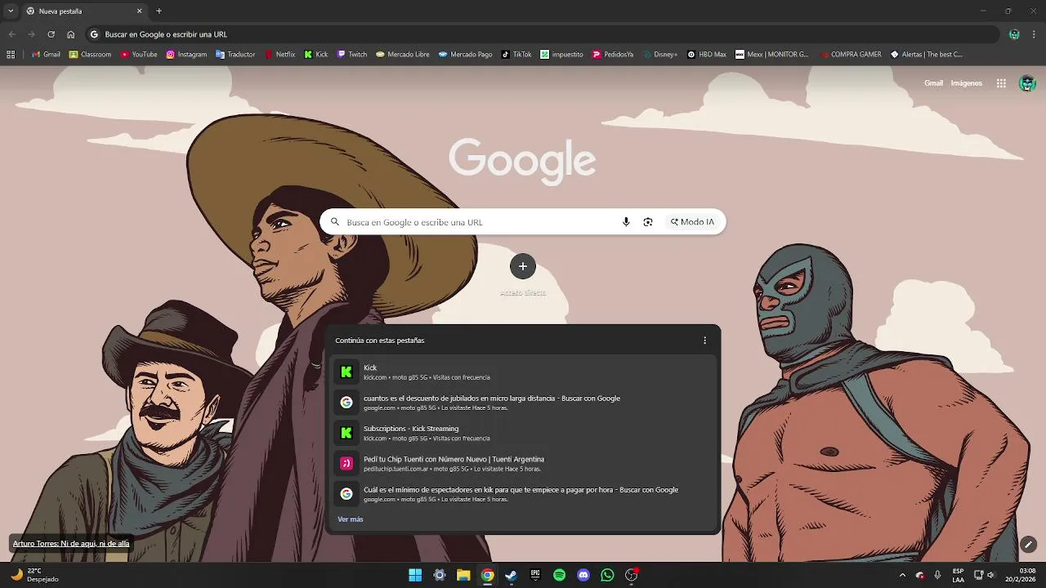Open Google apps grid launcher
The width and height of the screenshot is (1046, 588).
1001,83
